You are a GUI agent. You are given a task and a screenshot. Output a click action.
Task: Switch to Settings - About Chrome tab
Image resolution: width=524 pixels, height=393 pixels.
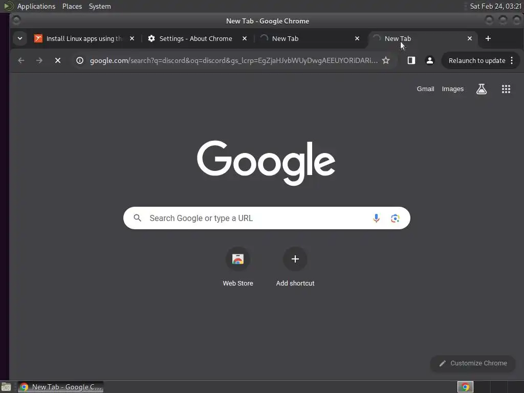pyautogui.click(x=195, y=38)
